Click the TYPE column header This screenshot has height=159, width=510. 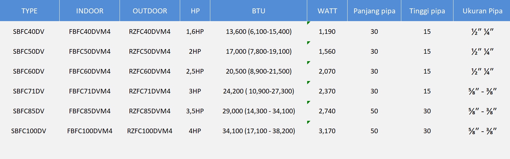(30, 11)
